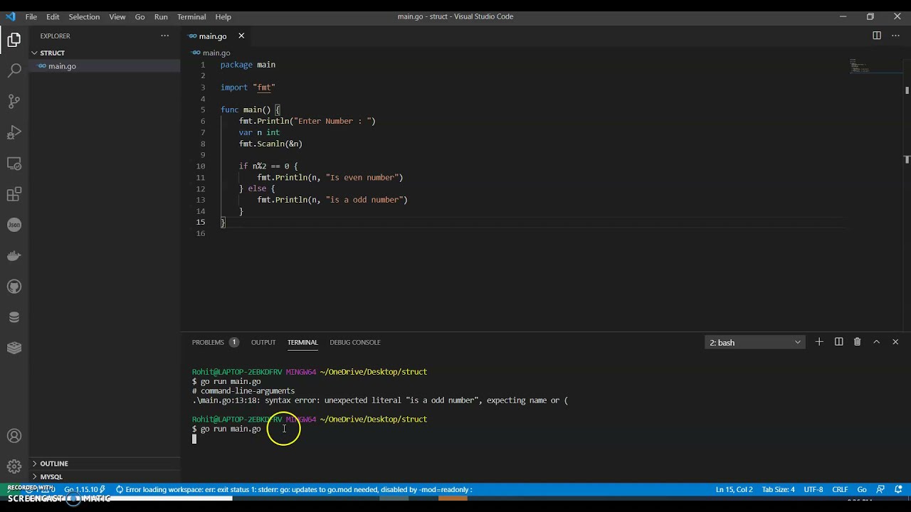The width and height of the screenshot is (911, 512).
Task: Open the Edit menu
Action: click(53, 16)
